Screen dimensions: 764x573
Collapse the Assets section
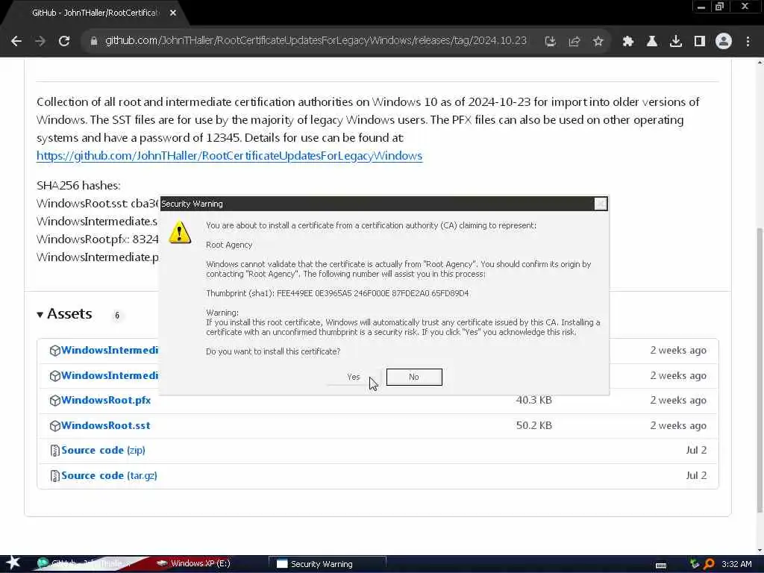[x=64, y=314]
